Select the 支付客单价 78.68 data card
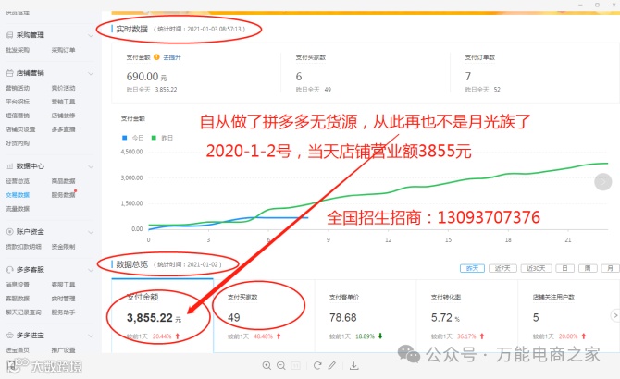 point(366,316)
